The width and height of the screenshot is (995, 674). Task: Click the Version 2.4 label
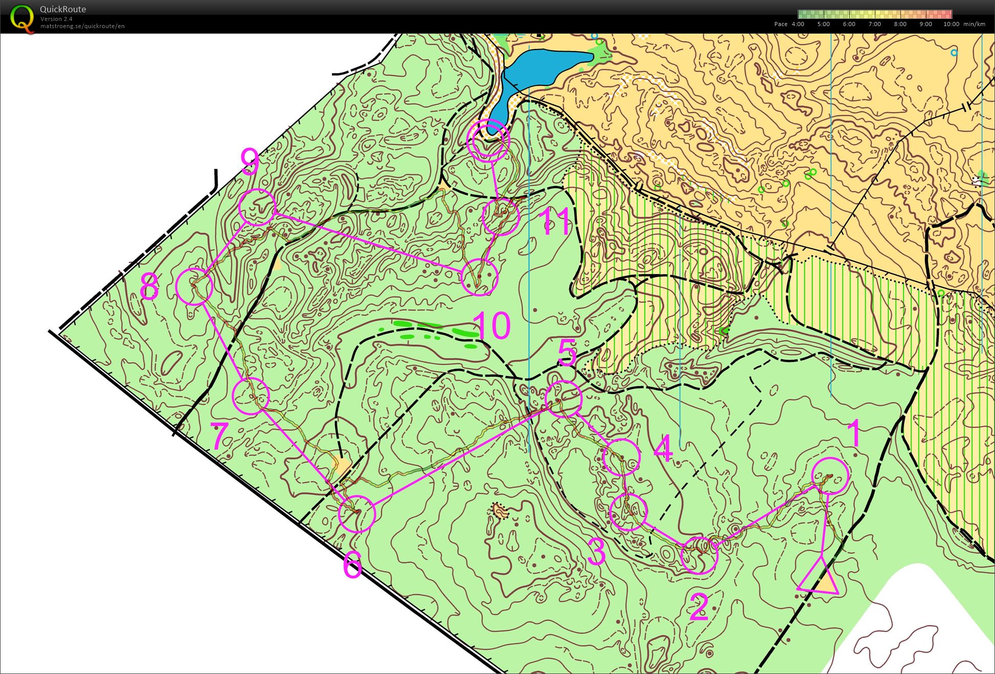(x=56, y=19)
